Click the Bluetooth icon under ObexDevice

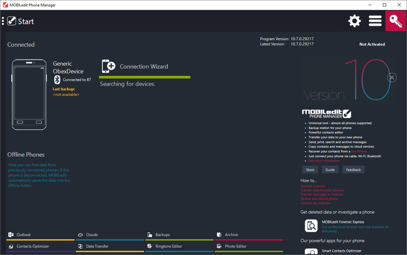pos(57,80)
